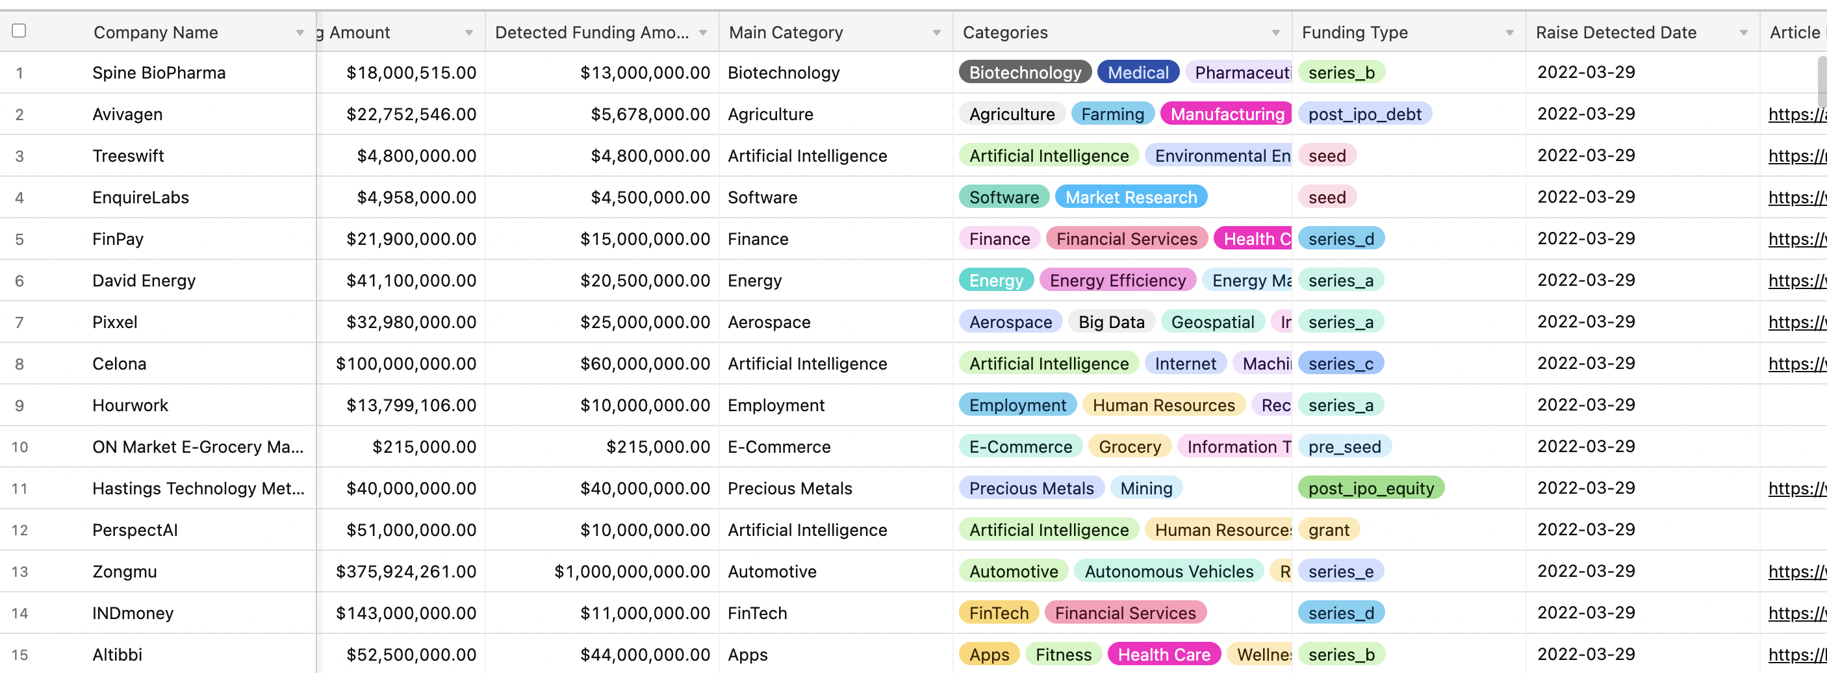Select the post_ipo_equity funding type pill

click(1371, 488)
